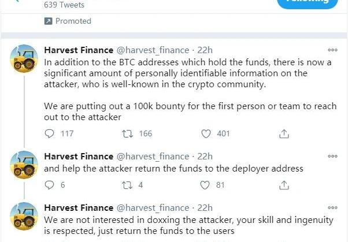This screenshot has height=242, width=348.
Task: Like the tweet with 81 likes
Action: 206,185
